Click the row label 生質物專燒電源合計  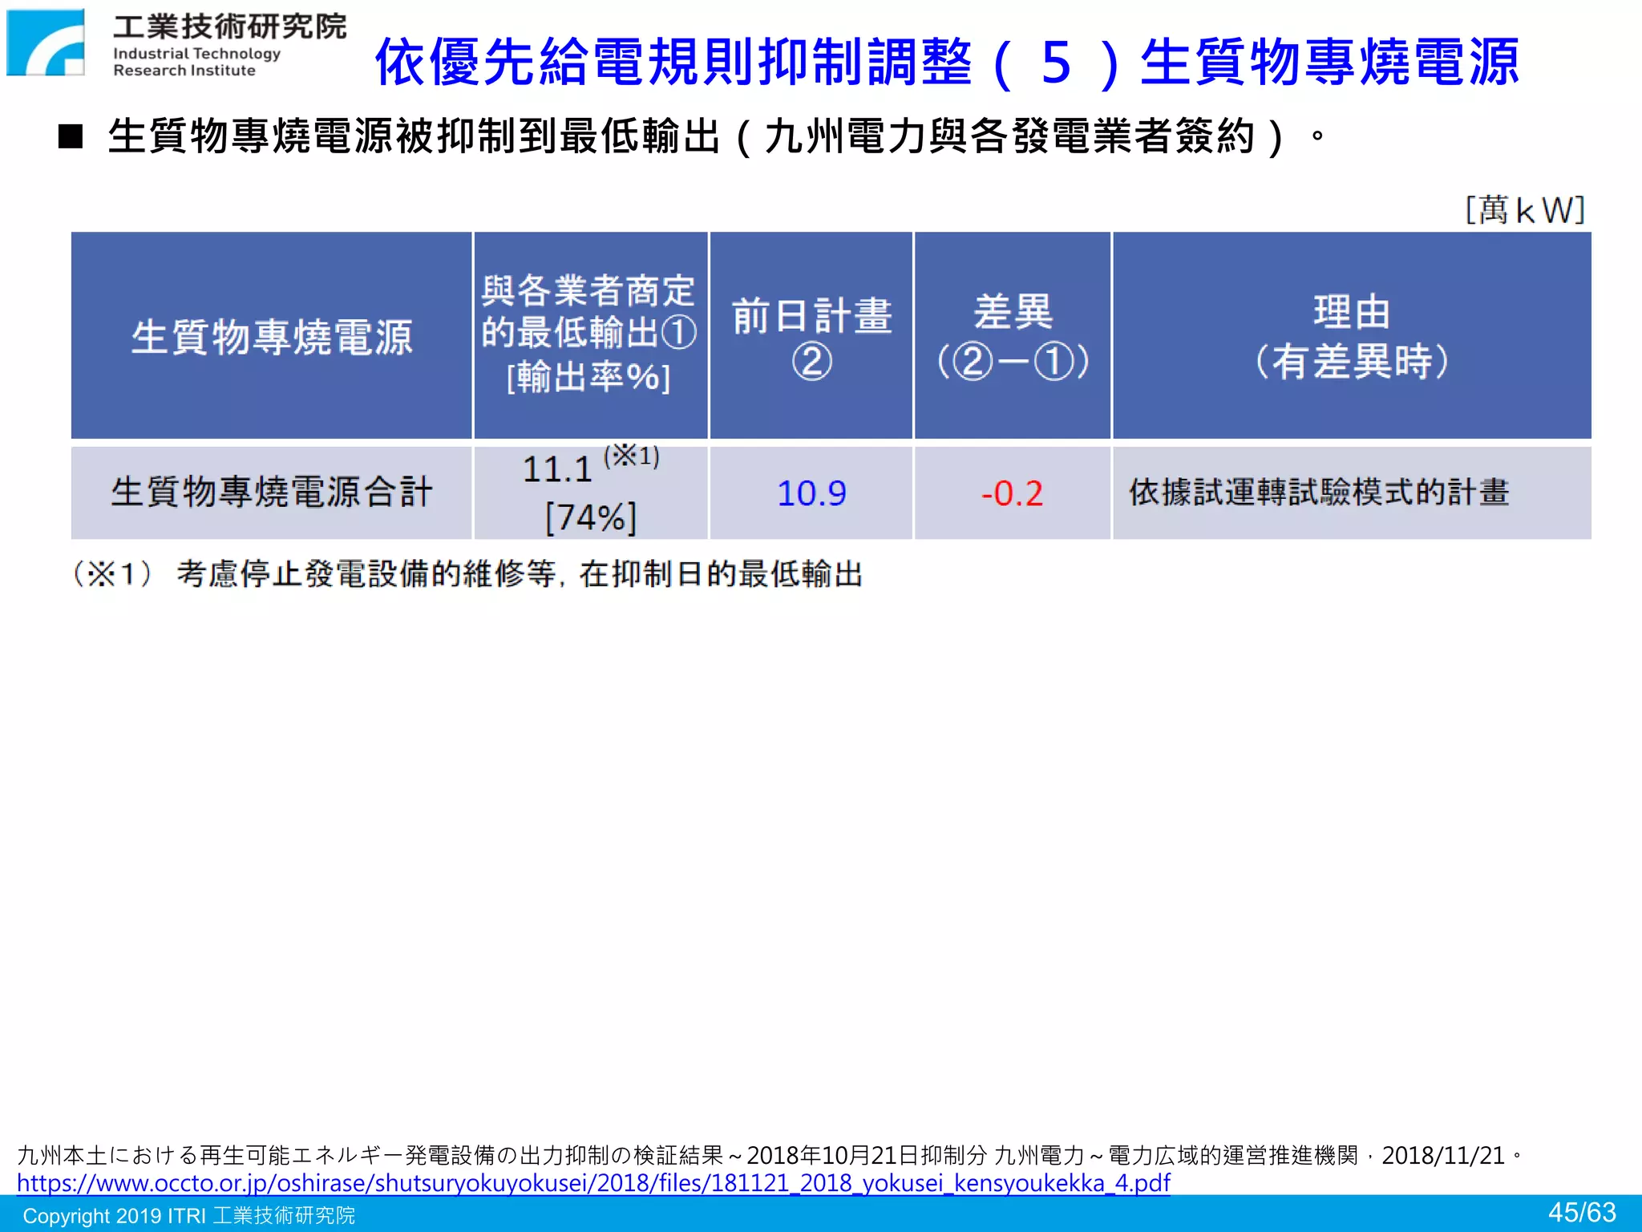(272, 492)
